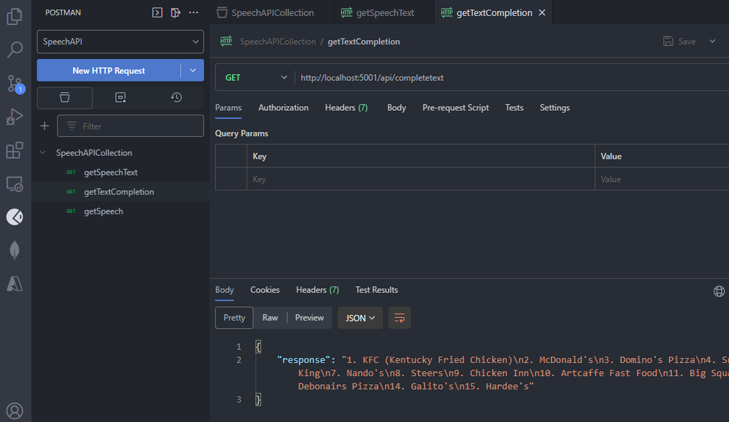The image size is (729, 422).
Task: Show the History tab clock icon
Action: point(176,98)
